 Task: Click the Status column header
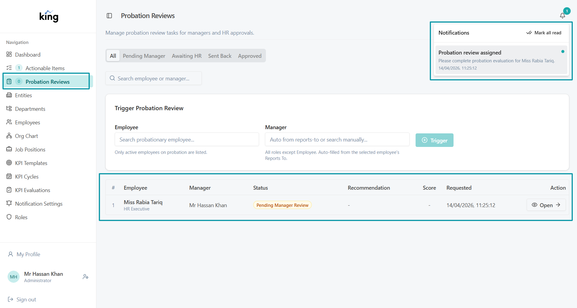[x=260, y=188]
